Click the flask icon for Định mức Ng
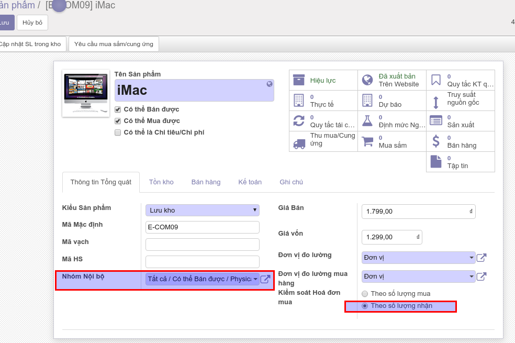Viewport: 515px width, 343px height. click(367, 120)
